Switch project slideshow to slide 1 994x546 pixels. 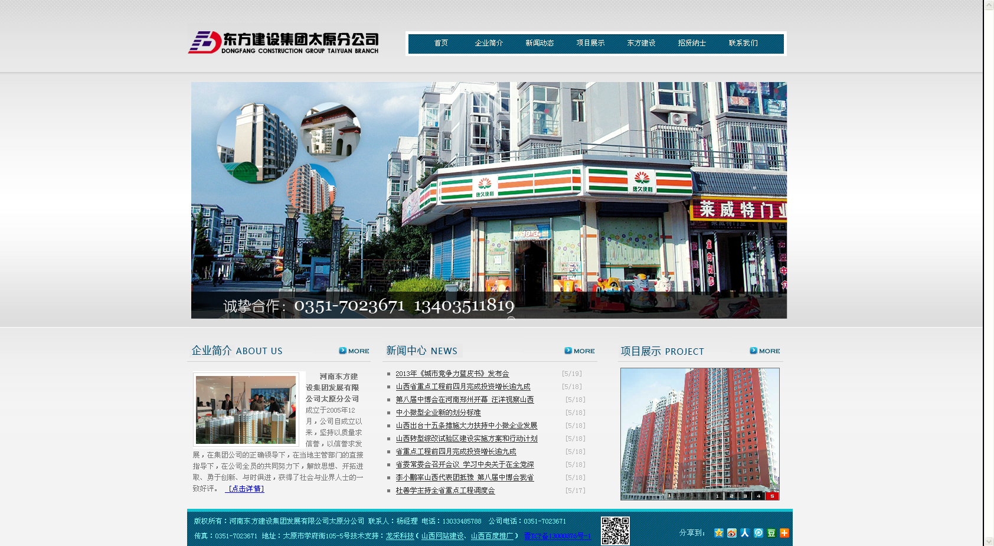[x=717, y=496]
